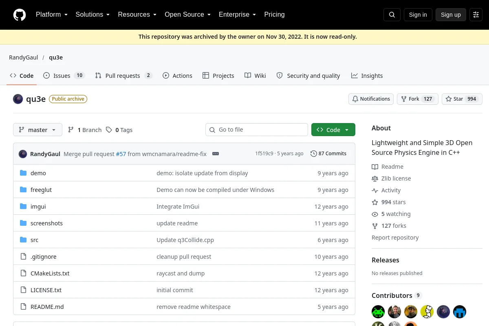Click the README.md file icon
The width and height of the screenshot is (489, 326).
(23, 307)
